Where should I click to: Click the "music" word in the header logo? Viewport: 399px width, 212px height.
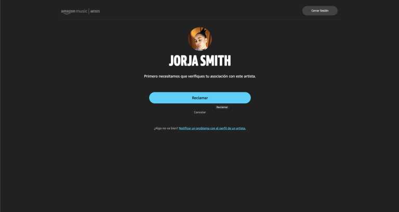click(x=82, y=11)
